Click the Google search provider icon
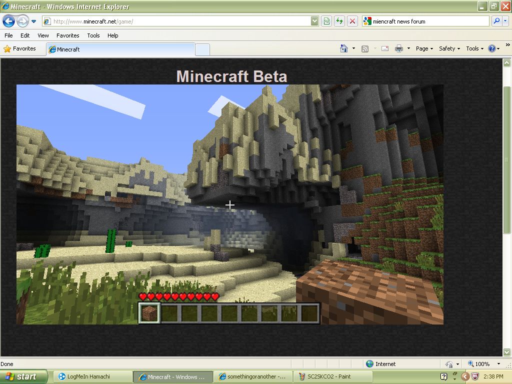Screen dimensions: 512x384 pyautogui.click(x=367, y=21)
